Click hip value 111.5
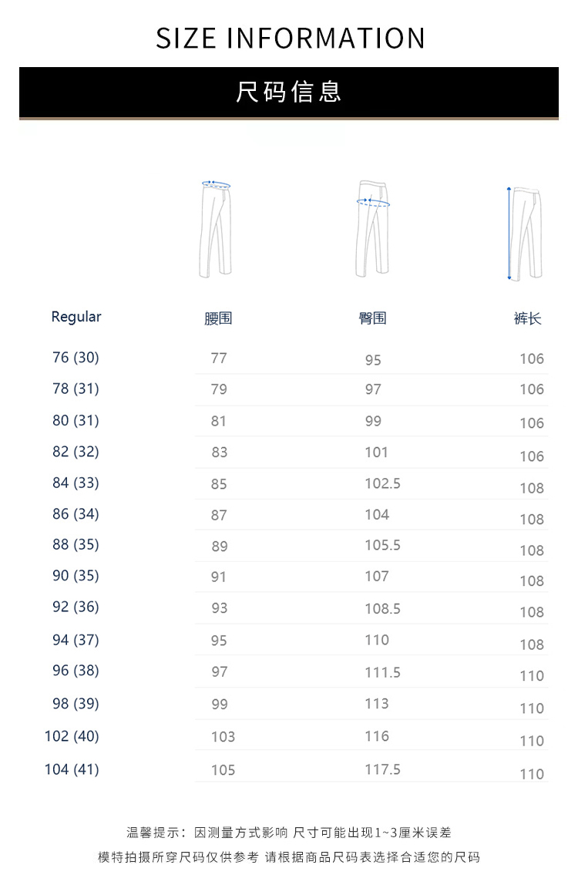Viewport: 578px width, 885px height. click(x=382, y=672)
